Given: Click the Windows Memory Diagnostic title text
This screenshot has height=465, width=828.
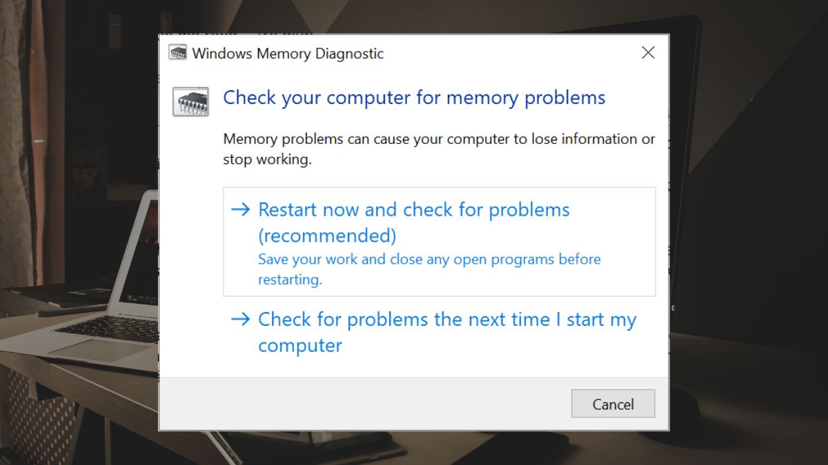Looking at the screenshot, I should 288,54.
